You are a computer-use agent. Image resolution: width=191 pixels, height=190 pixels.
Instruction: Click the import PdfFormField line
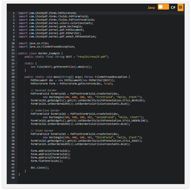(x=54, y=16)
